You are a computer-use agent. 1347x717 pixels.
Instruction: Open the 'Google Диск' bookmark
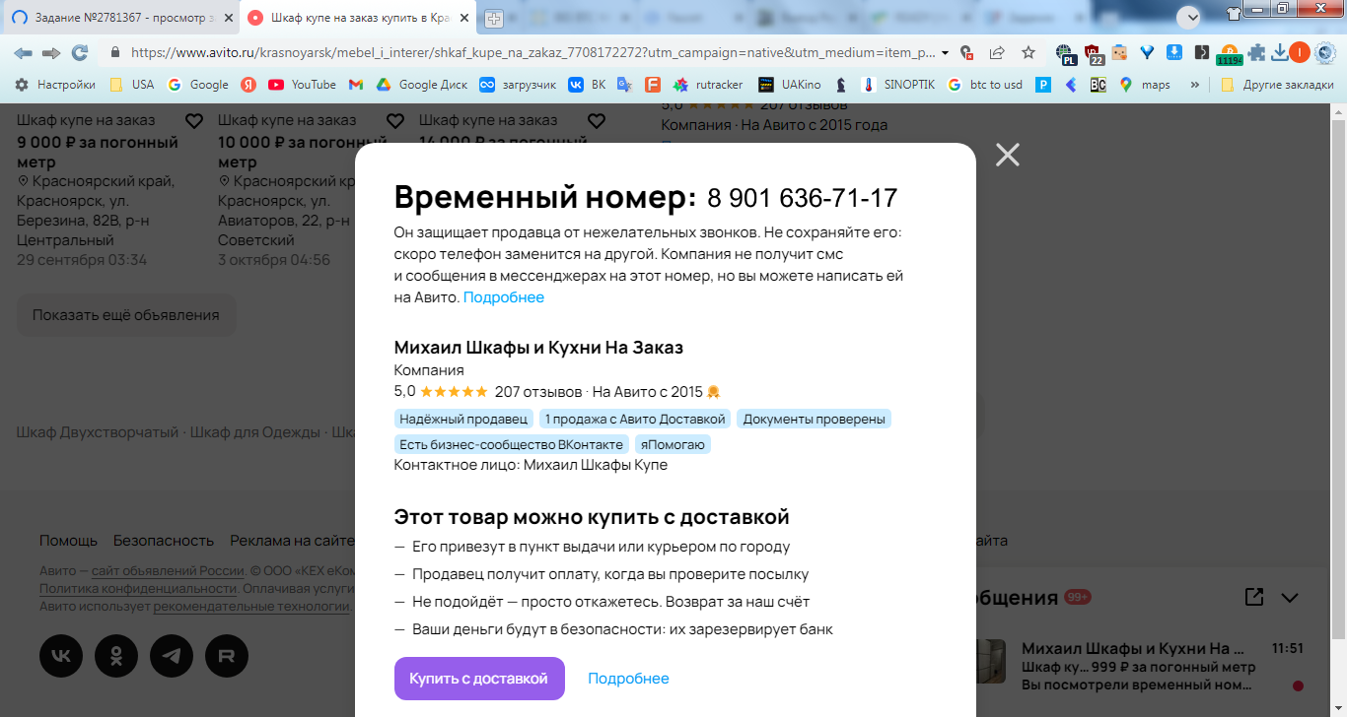pyautogui.click(x=422, y=85)
